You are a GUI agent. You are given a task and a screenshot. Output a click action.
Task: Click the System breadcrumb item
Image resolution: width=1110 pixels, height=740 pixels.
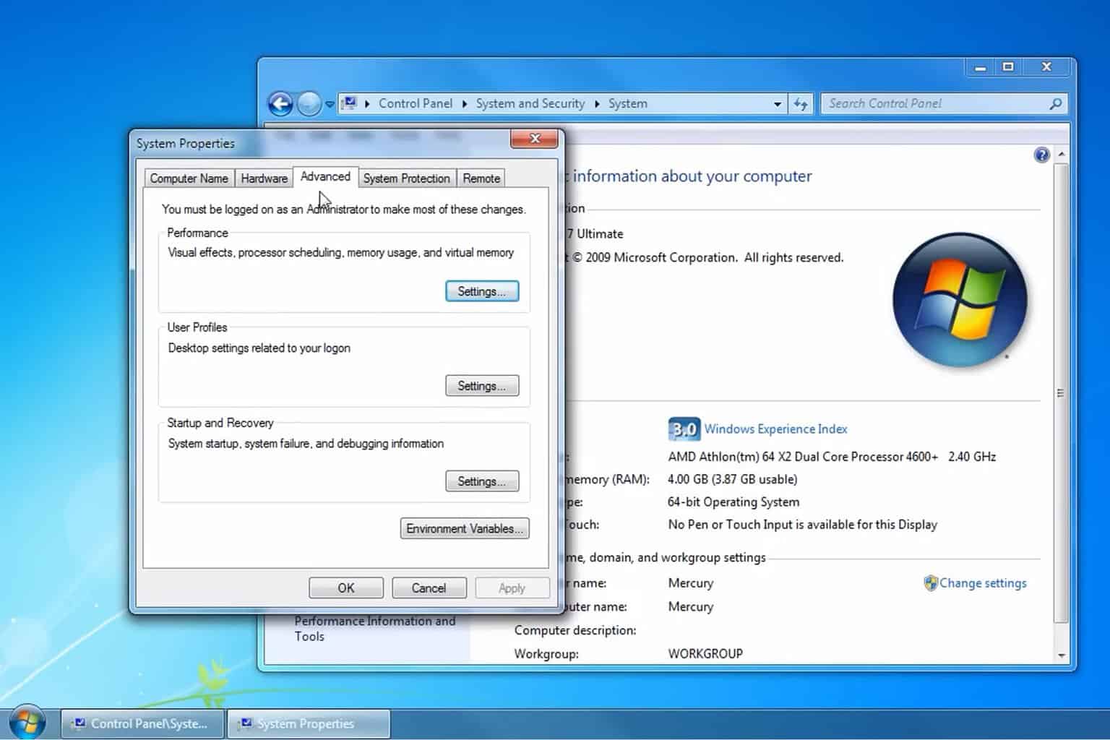(x=628, y=103)
